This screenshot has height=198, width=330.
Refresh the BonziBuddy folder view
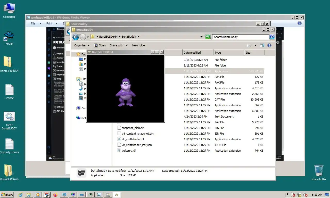208,37
